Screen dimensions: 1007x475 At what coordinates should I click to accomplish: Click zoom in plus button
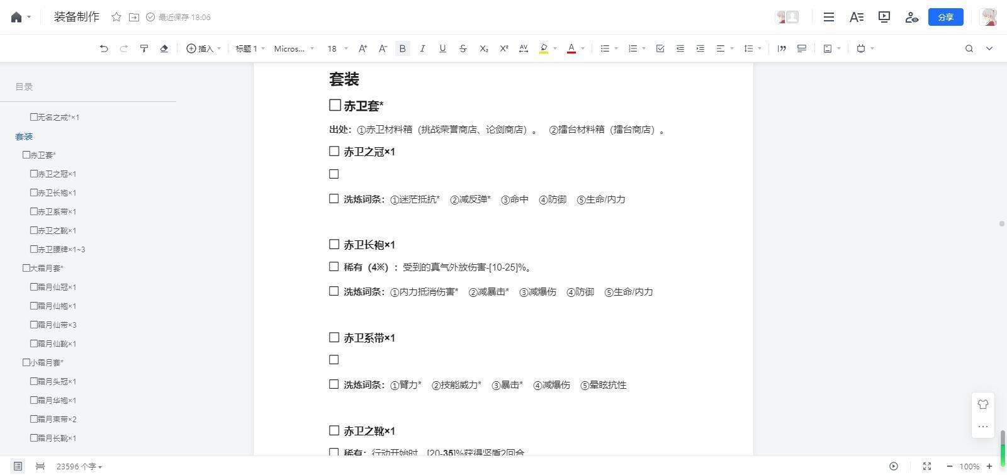pos(989,466)
